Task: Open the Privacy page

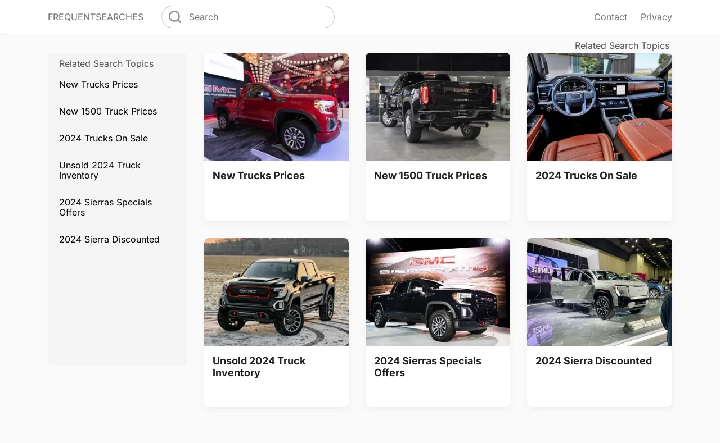Action: tap(656, 17)
